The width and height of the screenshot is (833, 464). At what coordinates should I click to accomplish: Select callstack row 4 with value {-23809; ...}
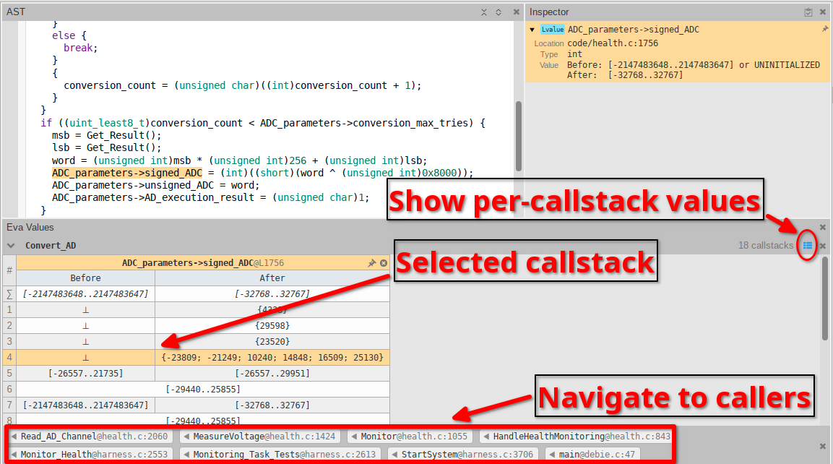(x=196, y=358)
